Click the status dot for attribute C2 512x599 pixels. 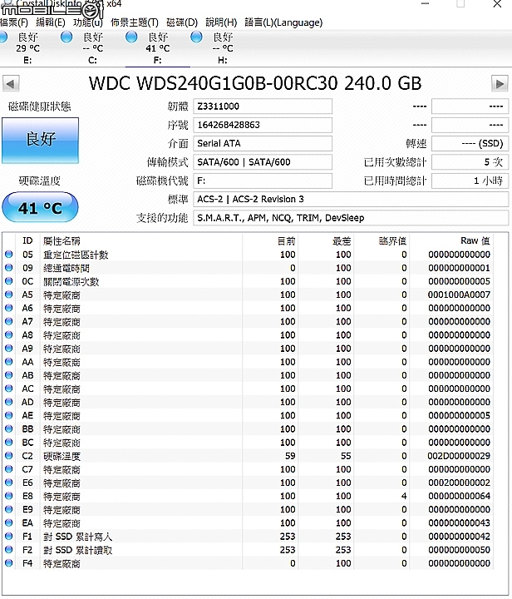[x=9, y=456]
